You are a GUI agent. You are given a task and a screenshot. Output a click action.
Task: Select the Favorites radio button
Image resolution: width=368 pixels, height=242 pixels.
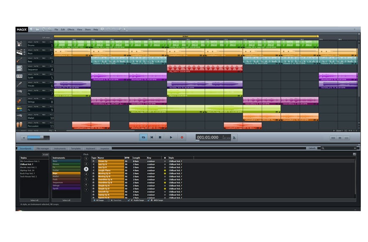pos(109,200)
